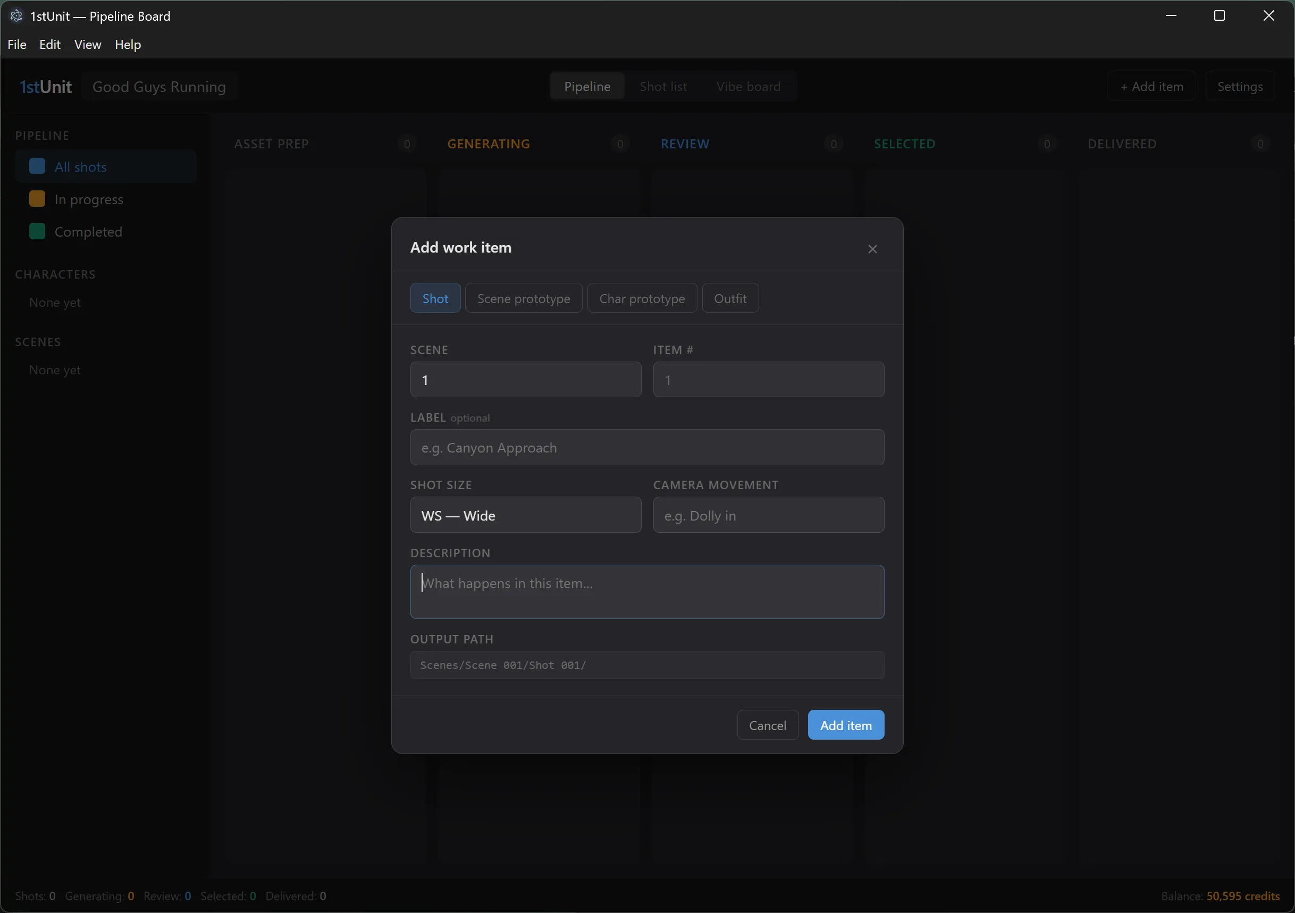The width and height of the screenshot is (1295, 913).
Task: Click the Camera Movement field
Action: 768,515
